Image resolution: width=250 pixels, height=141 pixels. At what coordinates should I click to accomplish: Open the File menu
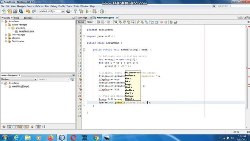[2, 6]
